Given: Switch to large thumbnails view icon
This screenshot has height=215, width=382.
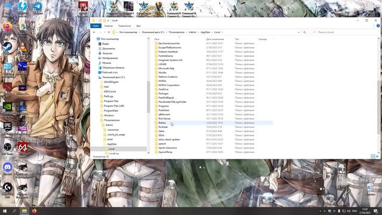Looking at the screenshot, I should [x=377, y=156].
